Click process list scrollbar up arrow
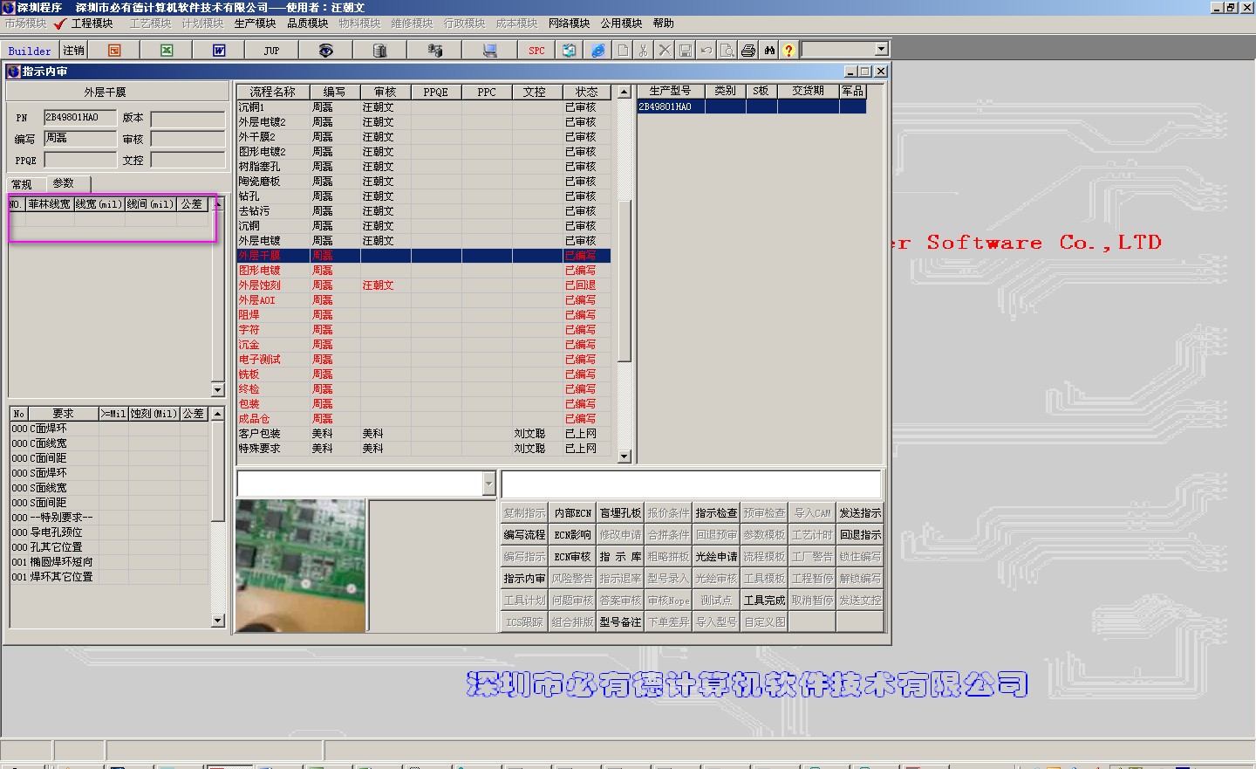 [x=624, y=92]
